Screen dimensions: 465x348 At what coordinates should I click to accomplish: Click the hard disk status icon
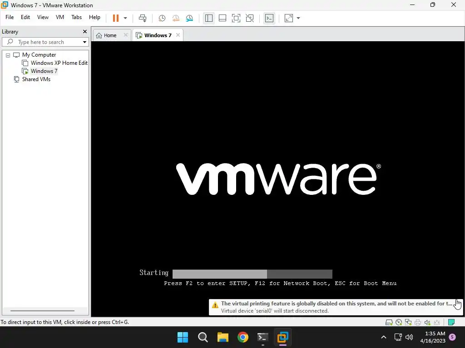pyautogui.click(x=389, y=322)
